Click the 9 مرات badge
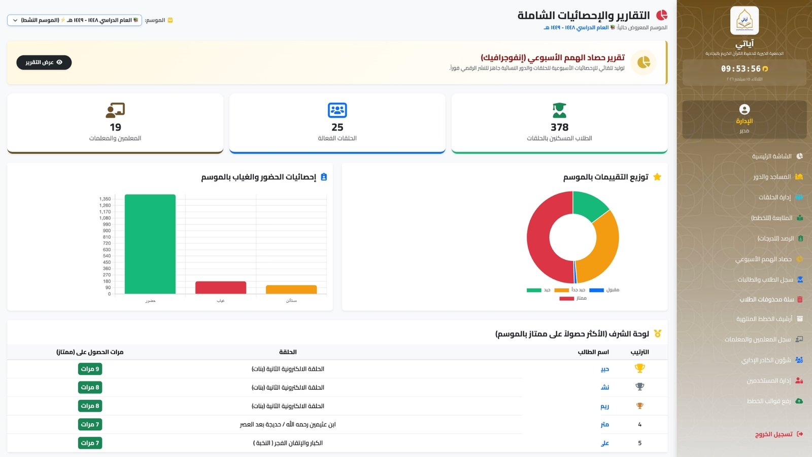The image size is (812, 457). point(90,369)
